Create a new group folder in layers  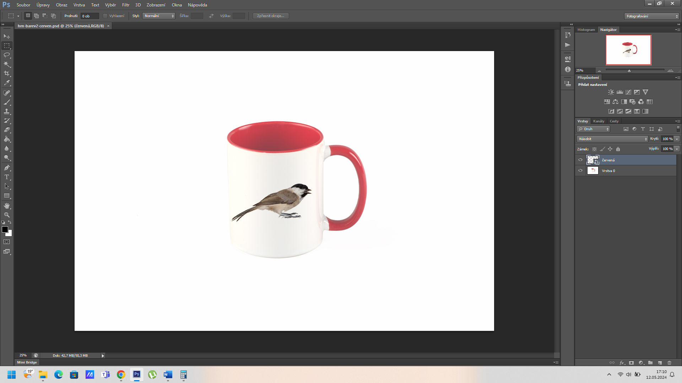(650, 363)
